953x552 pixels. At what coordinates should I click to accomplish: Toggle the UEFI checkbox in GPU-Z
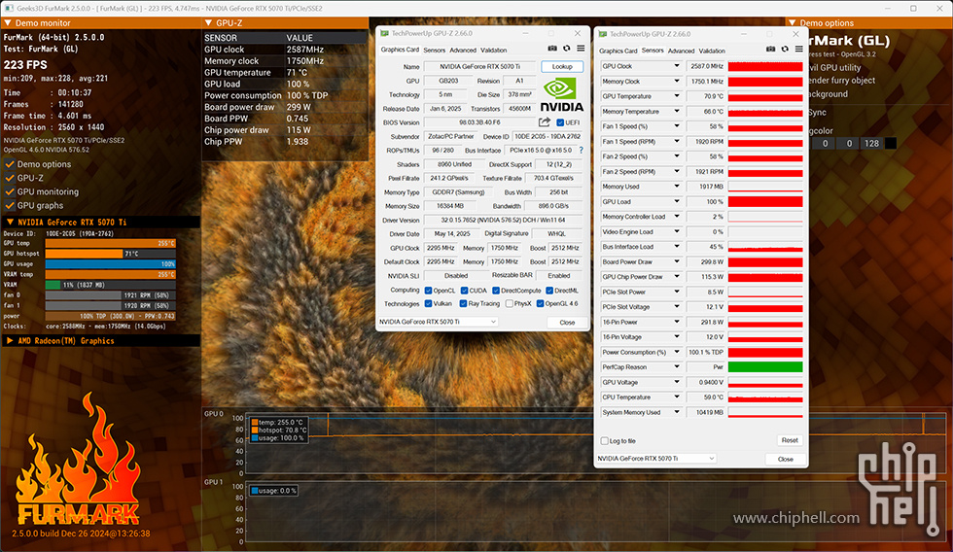(x=560, y=122)
